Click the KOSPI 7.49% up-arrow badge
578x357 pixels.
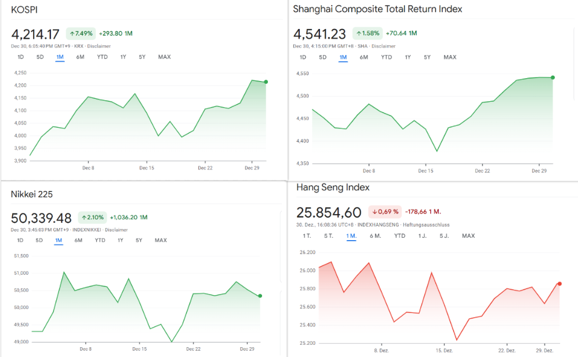coord(81,34)
